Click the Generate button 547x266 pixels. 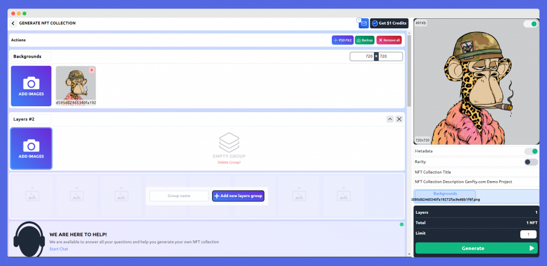476,248
